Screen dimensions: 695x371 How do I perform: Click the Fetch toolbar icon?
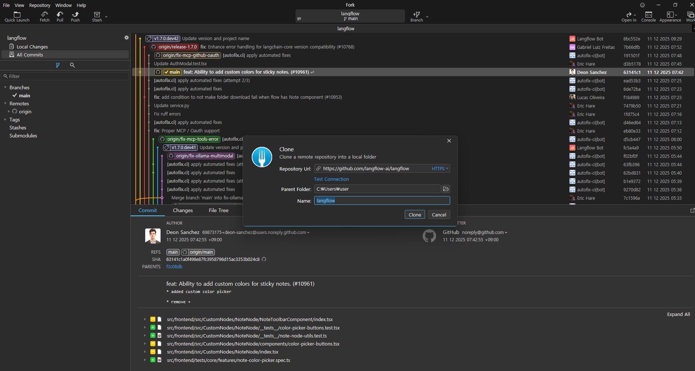[45, 16]
